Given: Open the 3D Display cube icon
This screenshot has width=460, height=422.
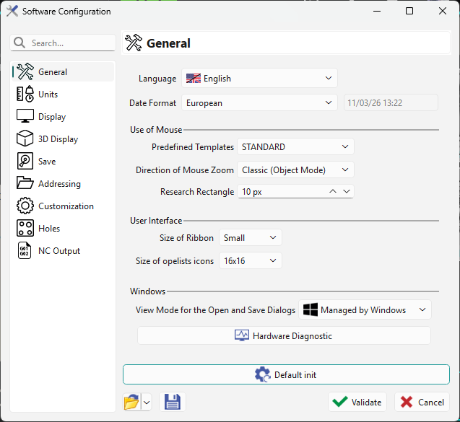Looking at the screenshot, I should (x=25, y=139).
